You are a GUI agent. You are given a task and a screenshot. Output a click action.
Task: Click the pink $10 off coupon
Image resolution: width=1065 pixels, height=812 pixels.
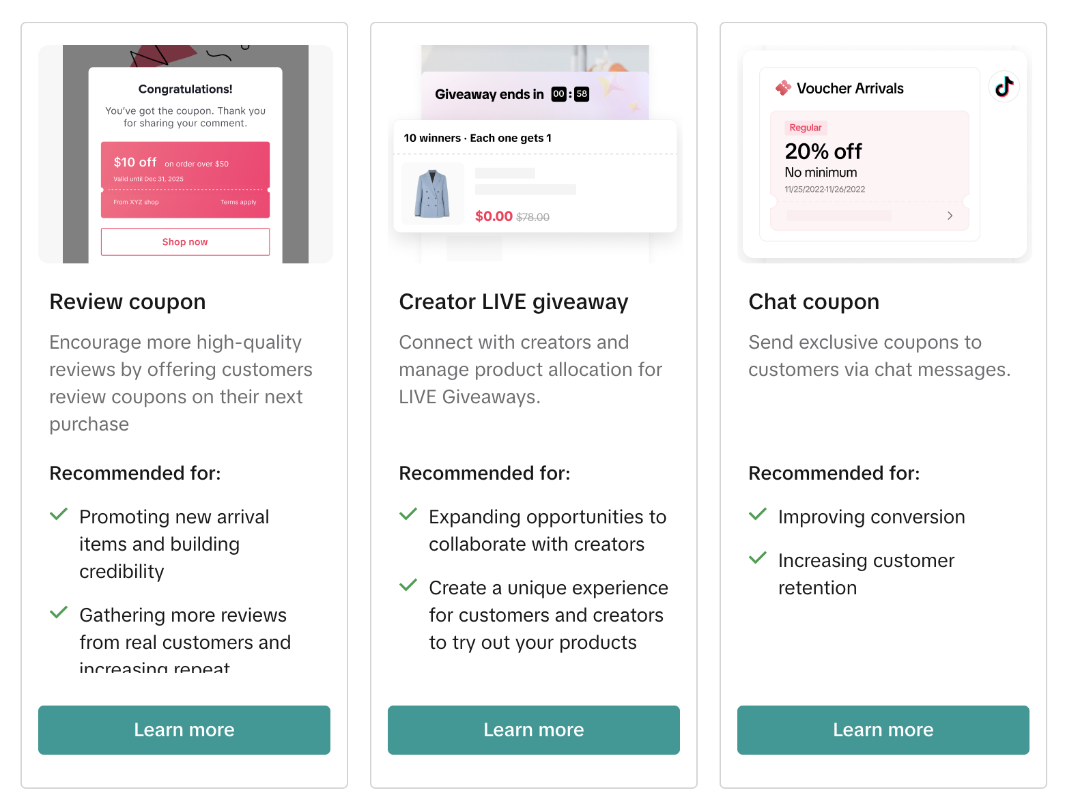[185, 179]
